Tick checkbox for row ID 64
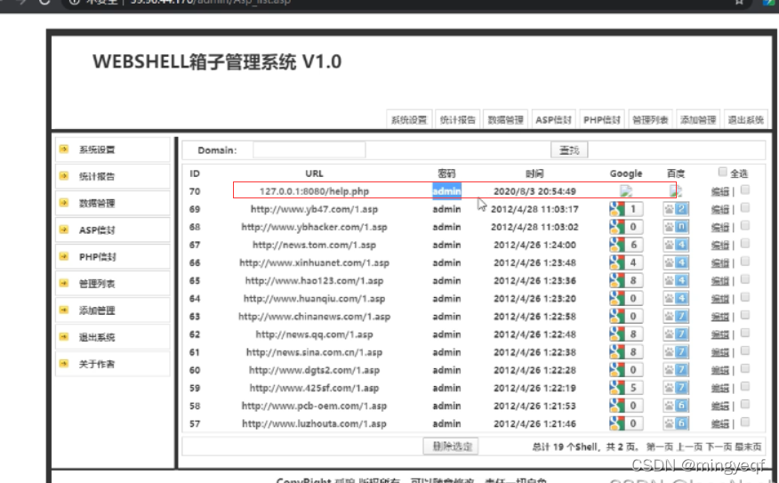This screenshot has width=779, height=483. 745,297
